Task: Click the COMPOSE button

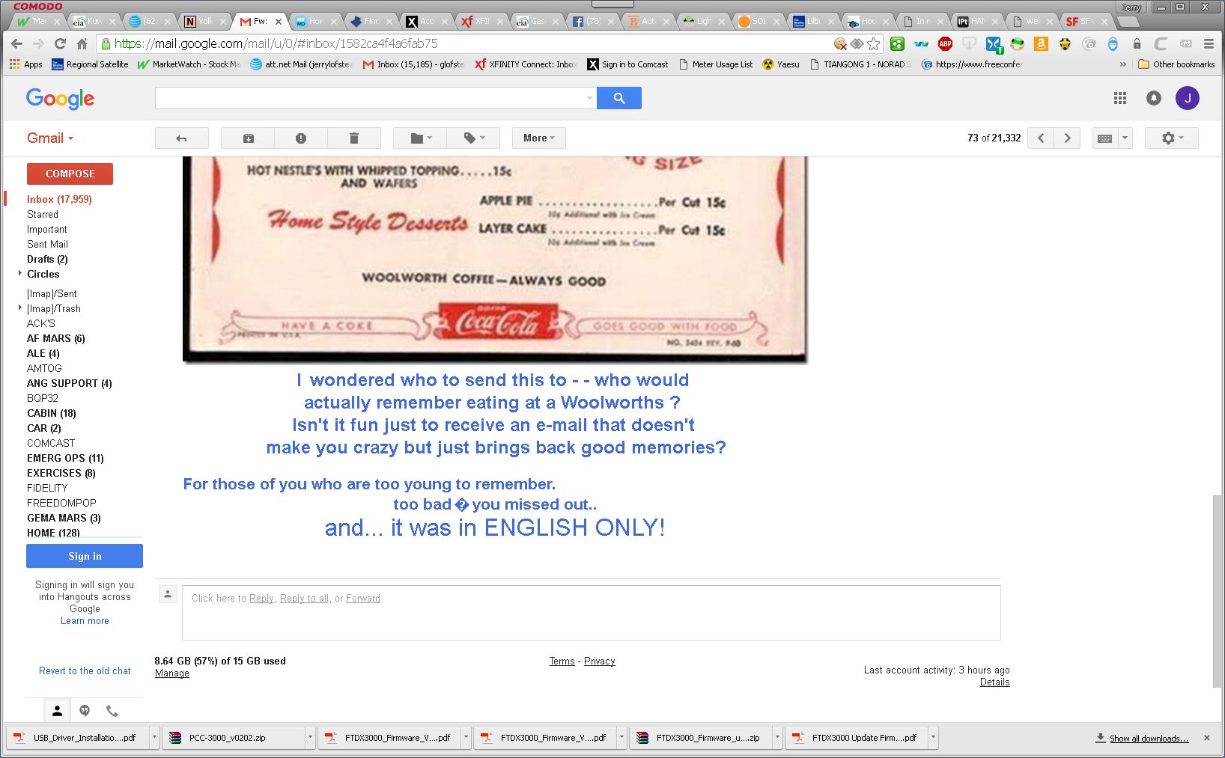Action: click(x=70, y=174)
